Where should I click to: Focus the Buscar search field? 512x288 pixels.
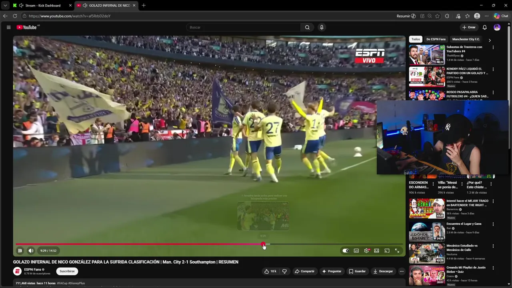tap(244, 27)
